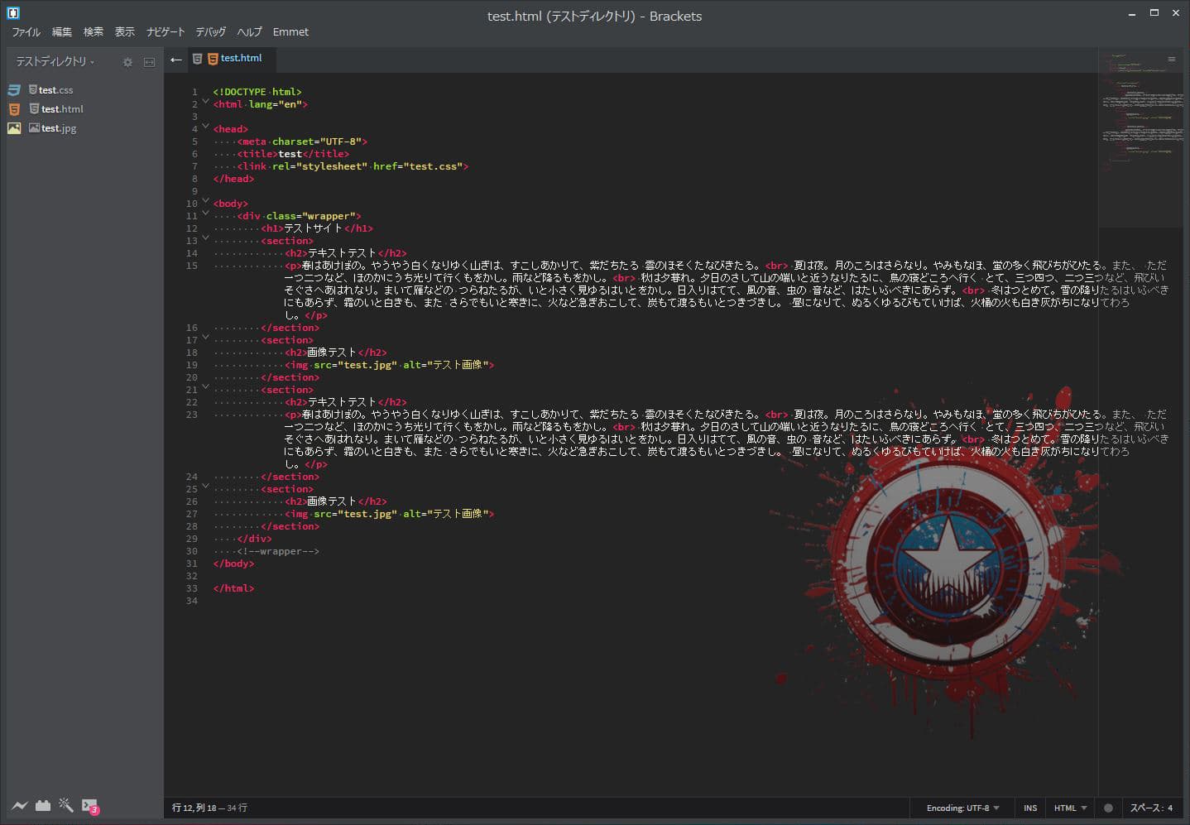Open Encoding: UTF-8 dropdown

962,808
